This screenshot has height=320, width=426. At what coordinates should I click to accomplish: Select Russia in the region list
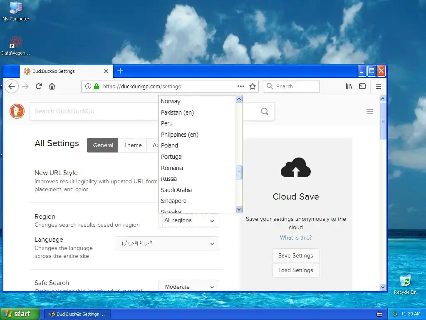click(x=197, y=179)
